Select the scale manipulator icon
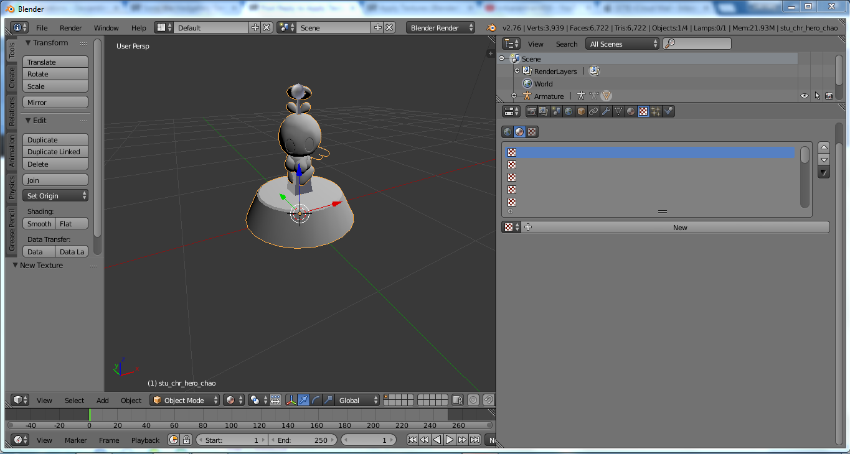 click(328, 400)
